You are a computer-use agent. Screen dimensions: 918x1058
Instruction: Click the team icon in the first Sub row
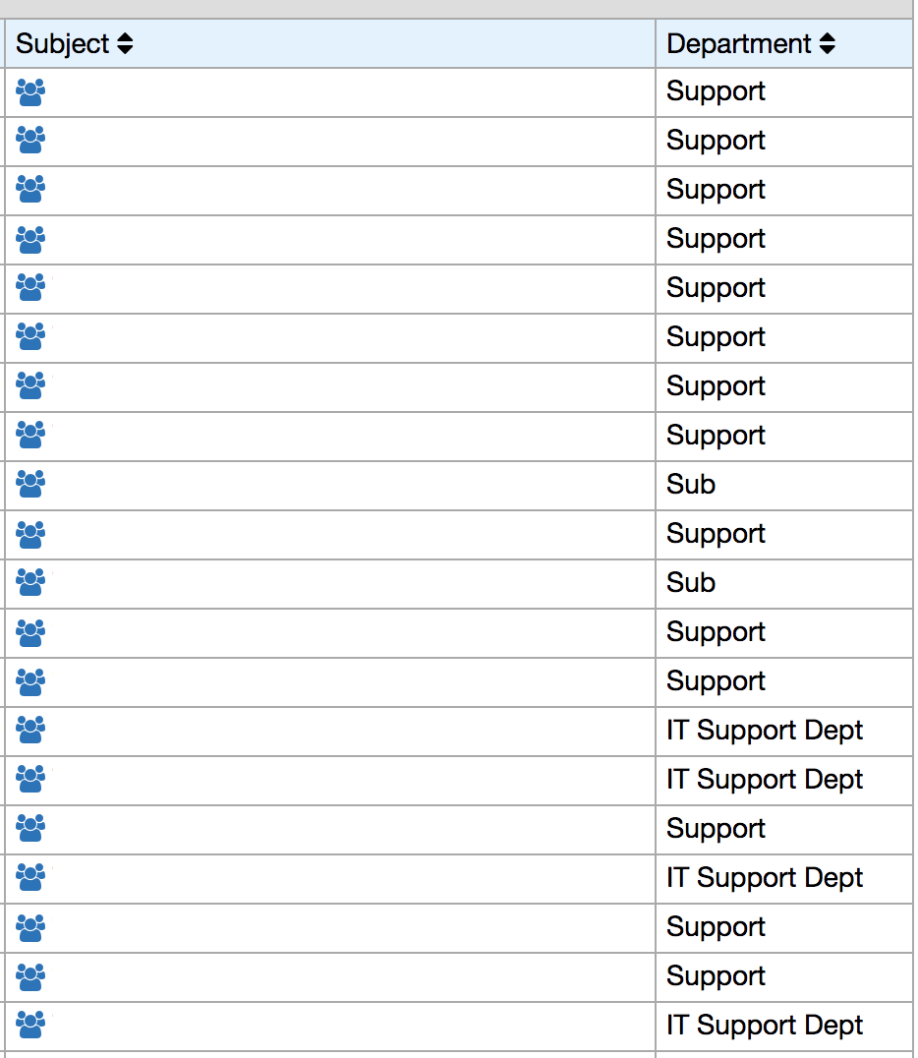pos(30,485)
